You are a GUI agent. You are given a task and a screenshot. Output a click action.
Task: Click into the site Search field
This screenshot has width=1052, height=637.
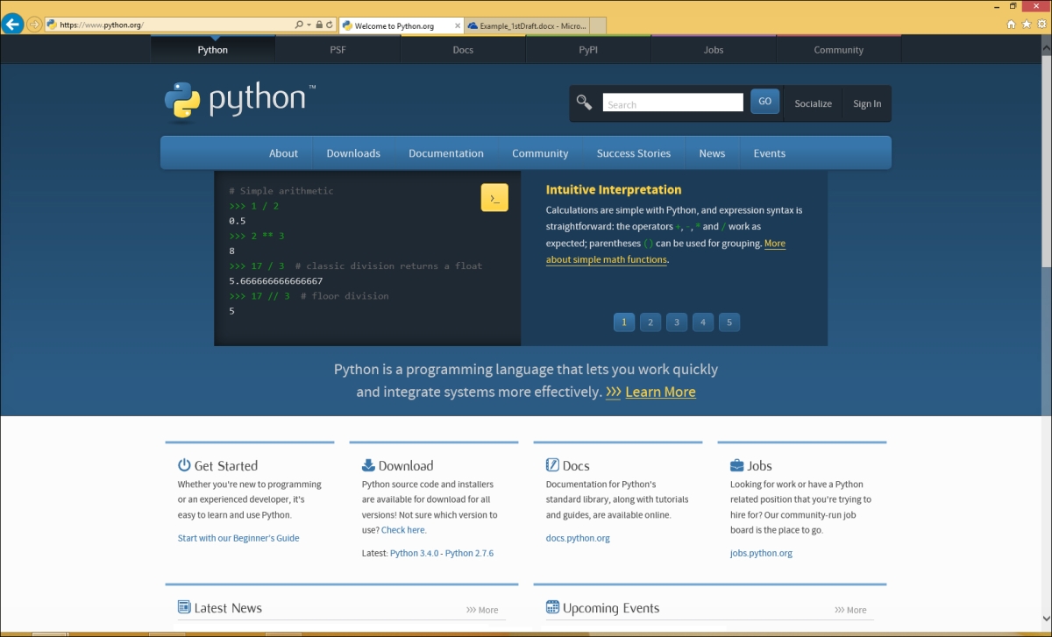point(673,103)
